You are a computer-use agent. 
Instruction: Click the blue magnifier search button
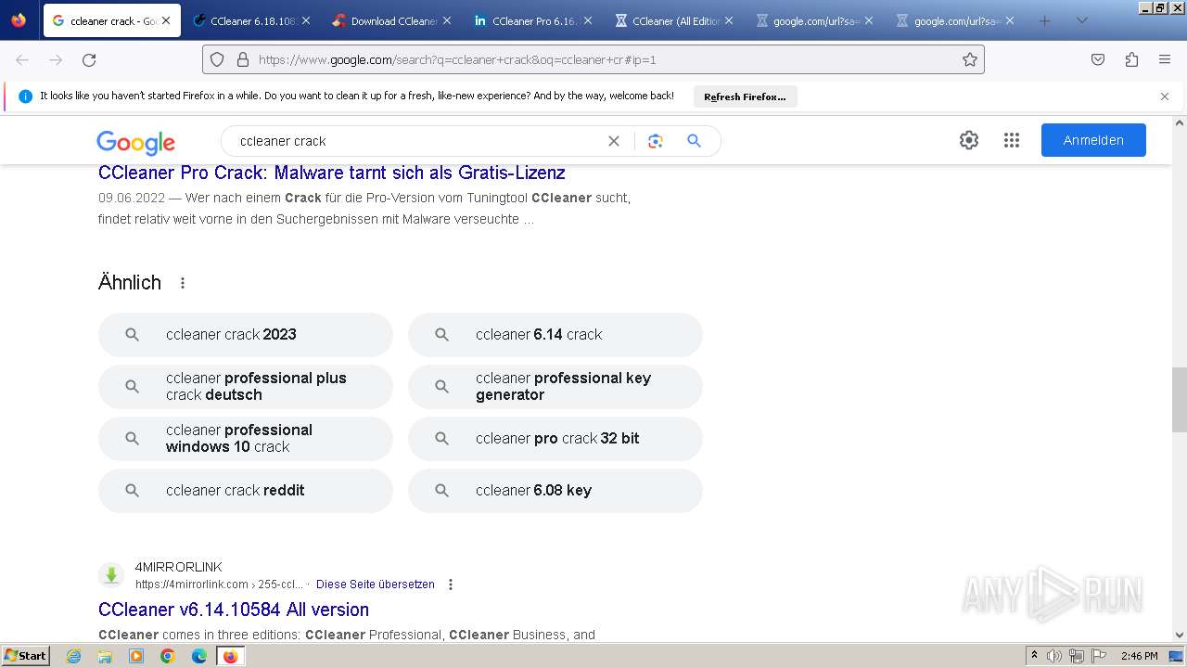694,141
